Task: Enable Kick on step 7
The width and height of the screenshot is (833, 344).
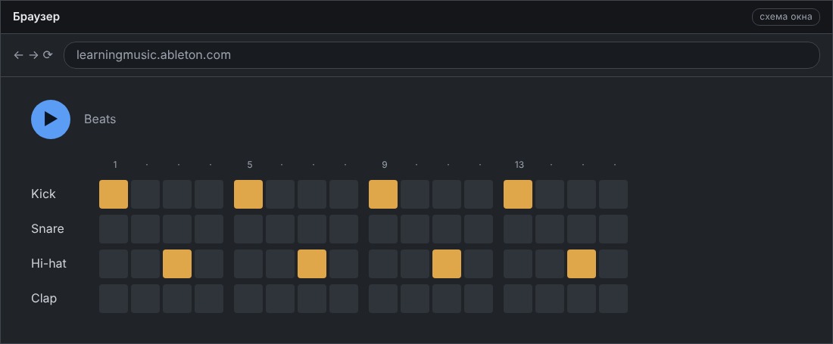Action: [x=312, y=194]
